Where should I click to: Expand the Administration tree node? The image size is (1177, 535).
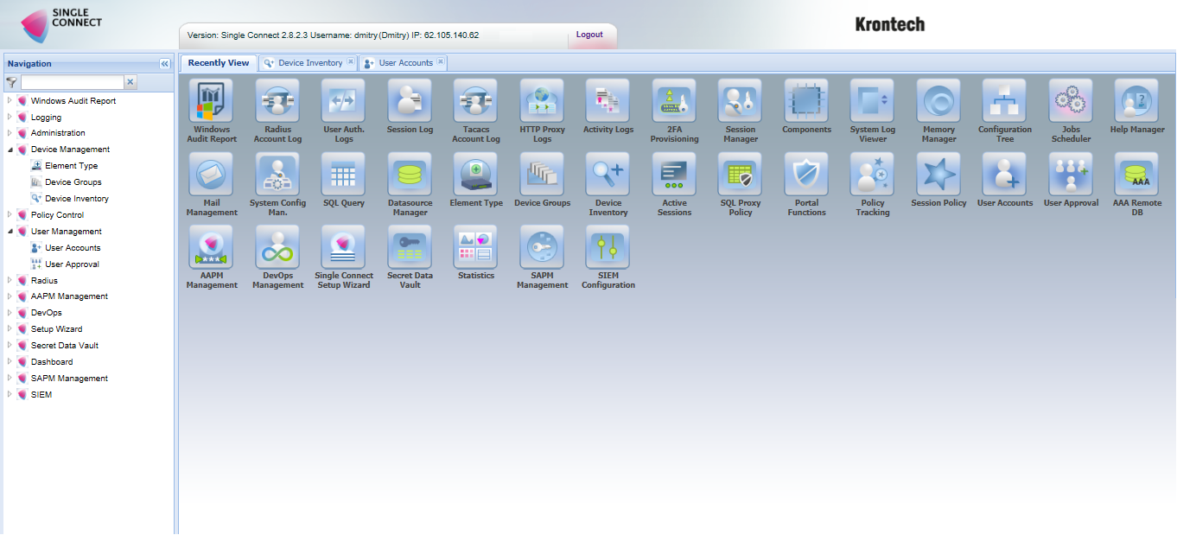(10, 133)
